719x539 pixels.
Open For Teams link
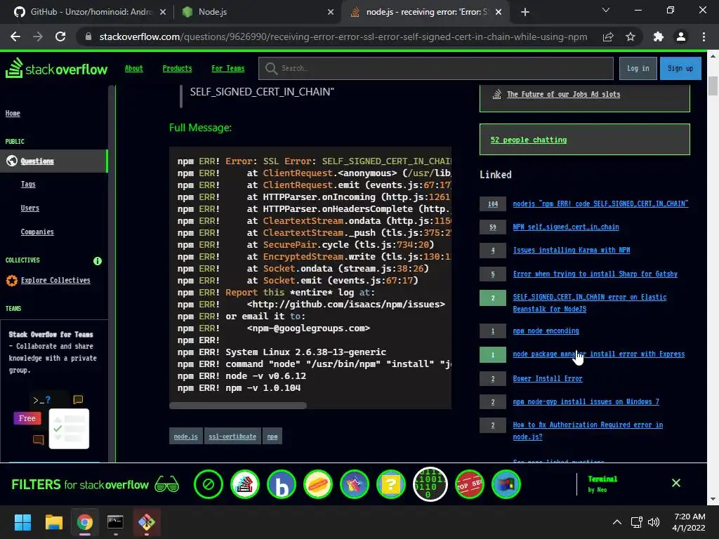click(x=228, y=68)
